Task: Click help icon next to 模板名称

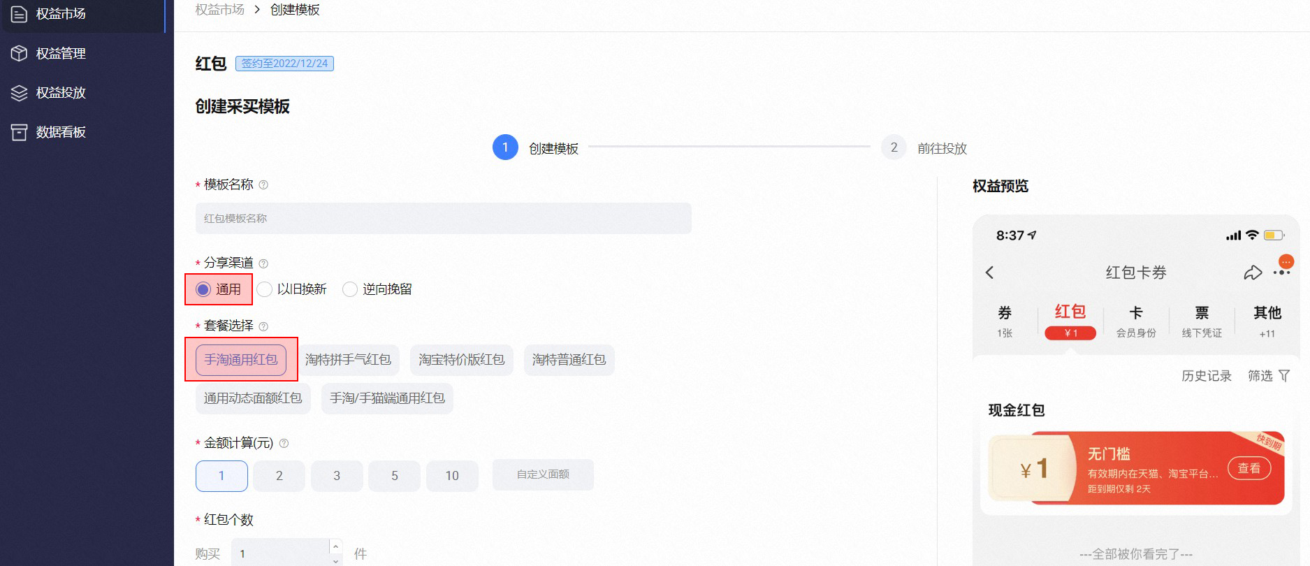Action: point(263,185)
